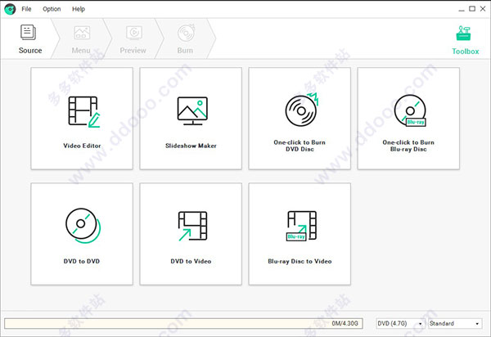The width and height of the screenshot is (491, 337).
Task: Switch to the Burn step label
Action: click(x=185, y=51)
